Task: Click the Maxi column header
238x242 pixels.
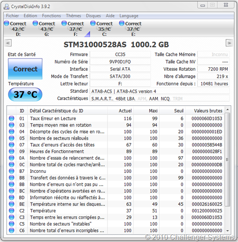Action: pyautogui.click(x=146, y=111)
